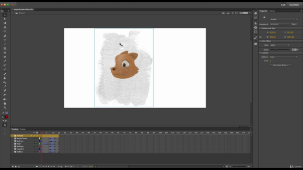
Task: Collapse the Color Effect section
Action: coord(260,41)
